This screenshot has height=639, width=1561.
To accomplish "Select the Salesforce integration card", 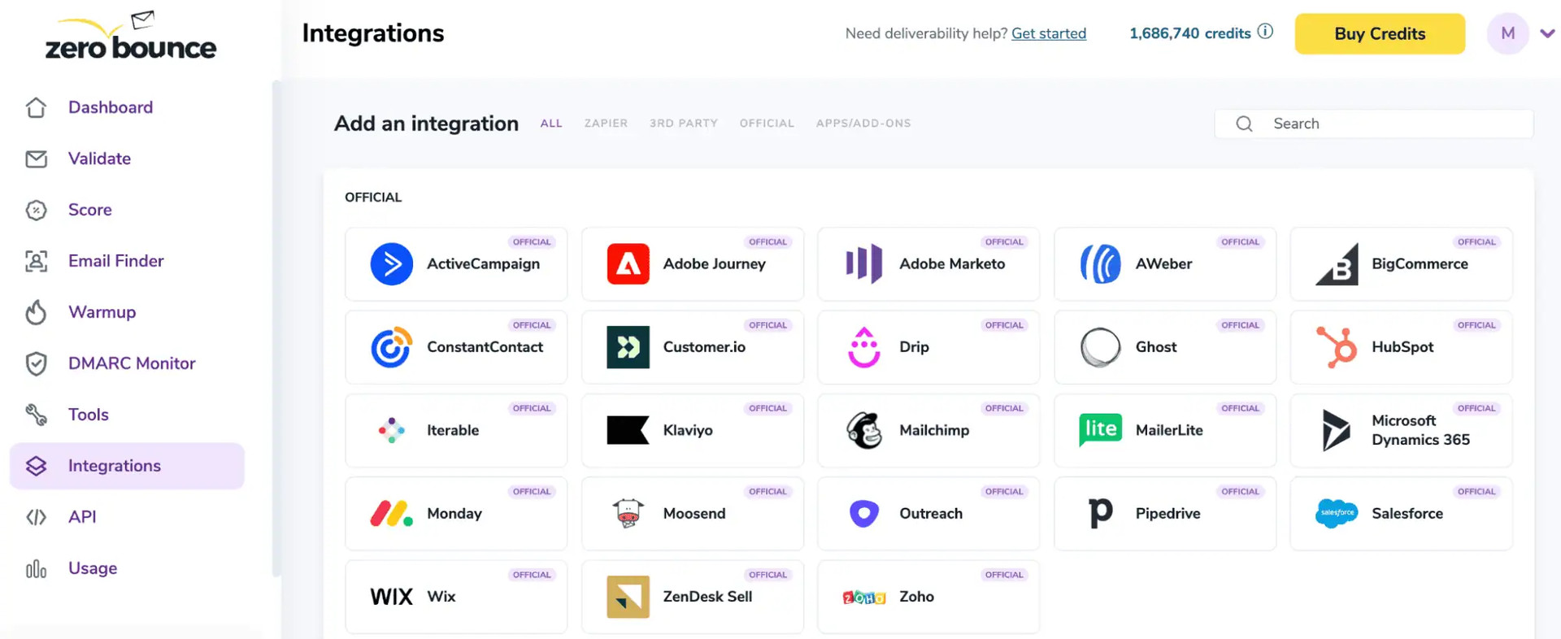I will point(1400,514).
